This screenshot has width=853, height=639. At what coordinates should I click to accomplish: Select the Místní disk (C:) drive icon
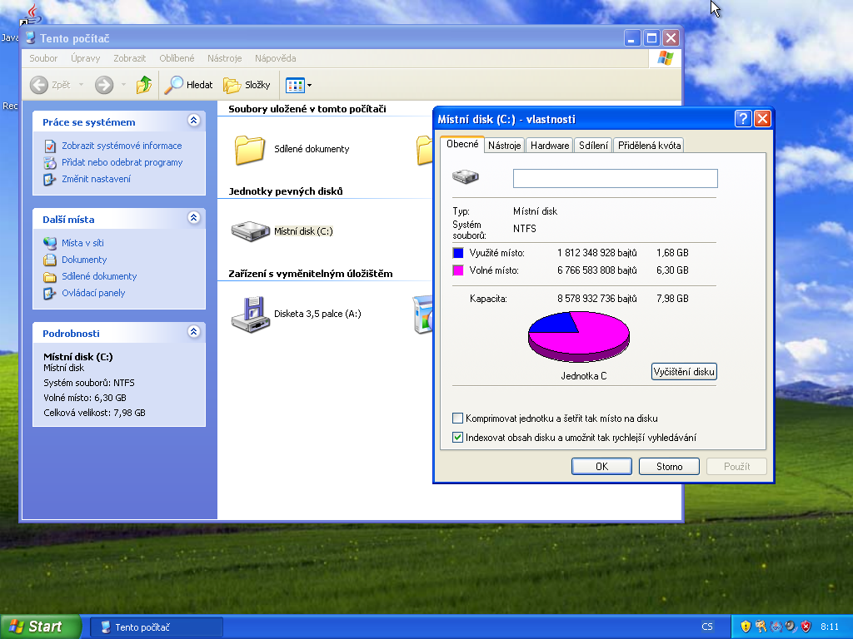pyautogui.click(x=250, y=231)
